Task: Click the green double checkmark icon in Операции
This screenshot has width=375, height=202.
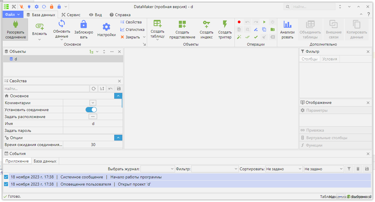Action: pos(247,37)
